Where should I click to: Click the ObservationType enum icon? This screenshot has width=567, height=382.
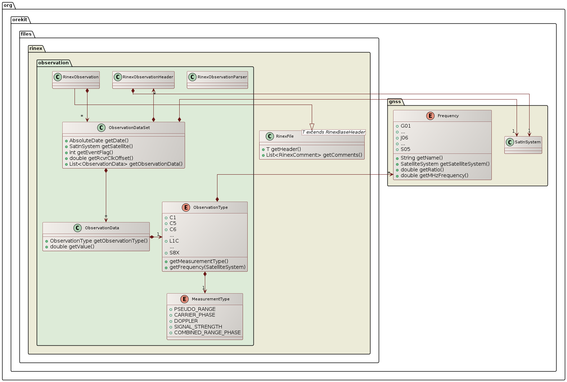(x=186, y=207)
